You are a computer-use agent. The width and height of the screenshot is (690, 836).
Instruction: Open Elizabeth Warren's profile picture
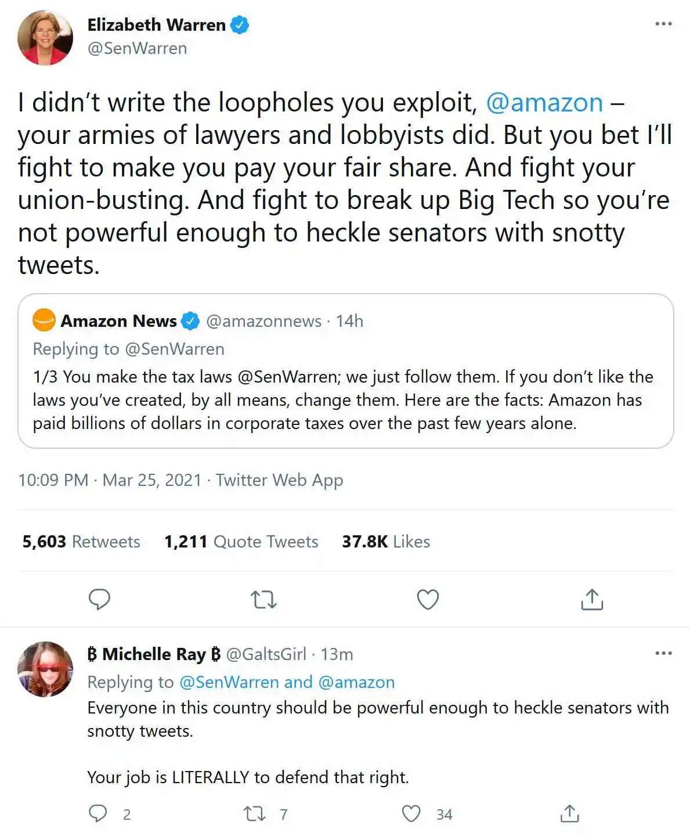click(x=45, y=37)
